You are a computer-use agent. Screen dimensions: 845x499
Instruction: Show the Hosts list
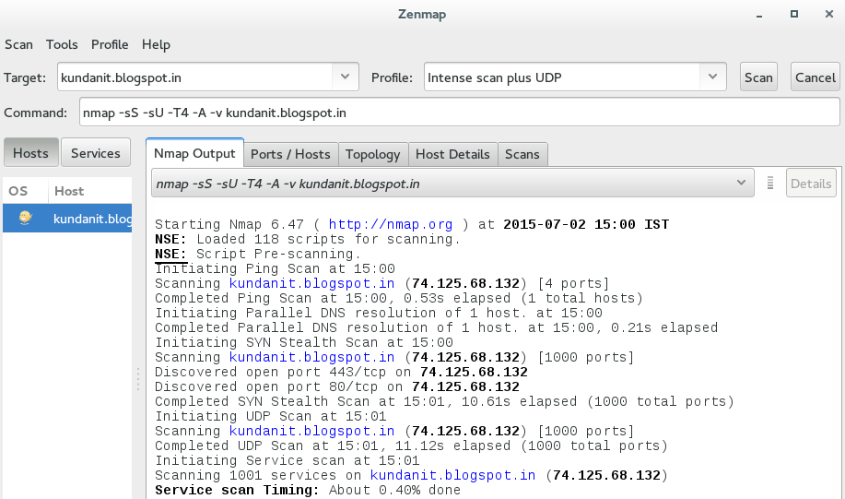tap(30, 153)
